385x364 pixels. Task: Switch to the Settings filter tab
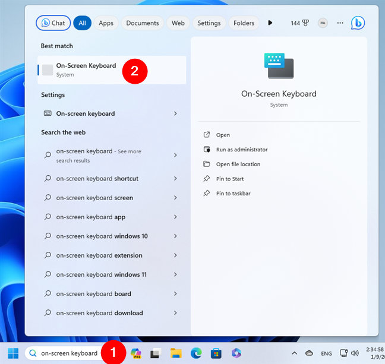pyautogui.click(x=209, y=23)
